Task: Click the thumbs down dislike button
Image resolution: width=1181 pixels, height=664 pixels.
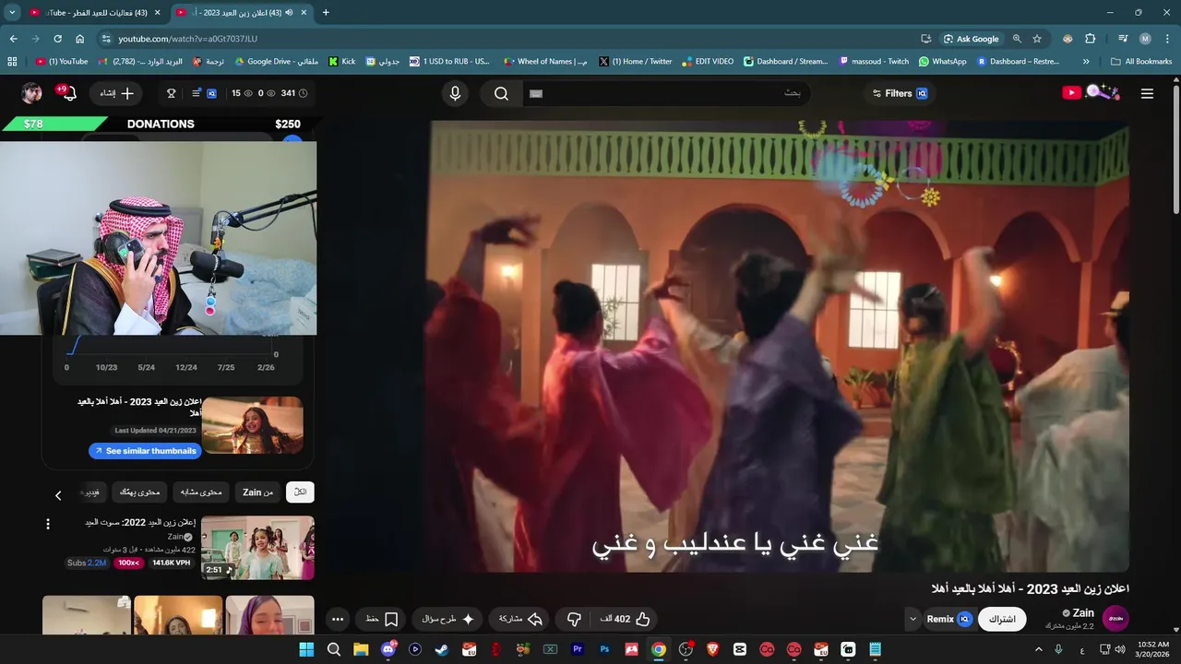Action: click(574, 619)
